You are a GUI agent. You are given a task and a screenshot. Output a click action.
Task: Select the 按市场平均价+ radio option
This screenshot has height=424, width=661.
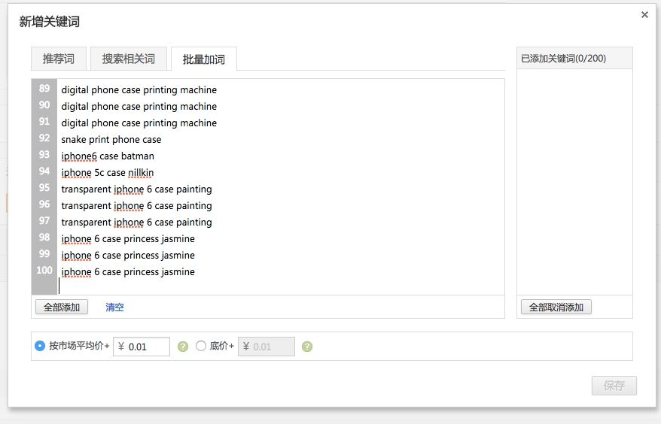[40, 346]
